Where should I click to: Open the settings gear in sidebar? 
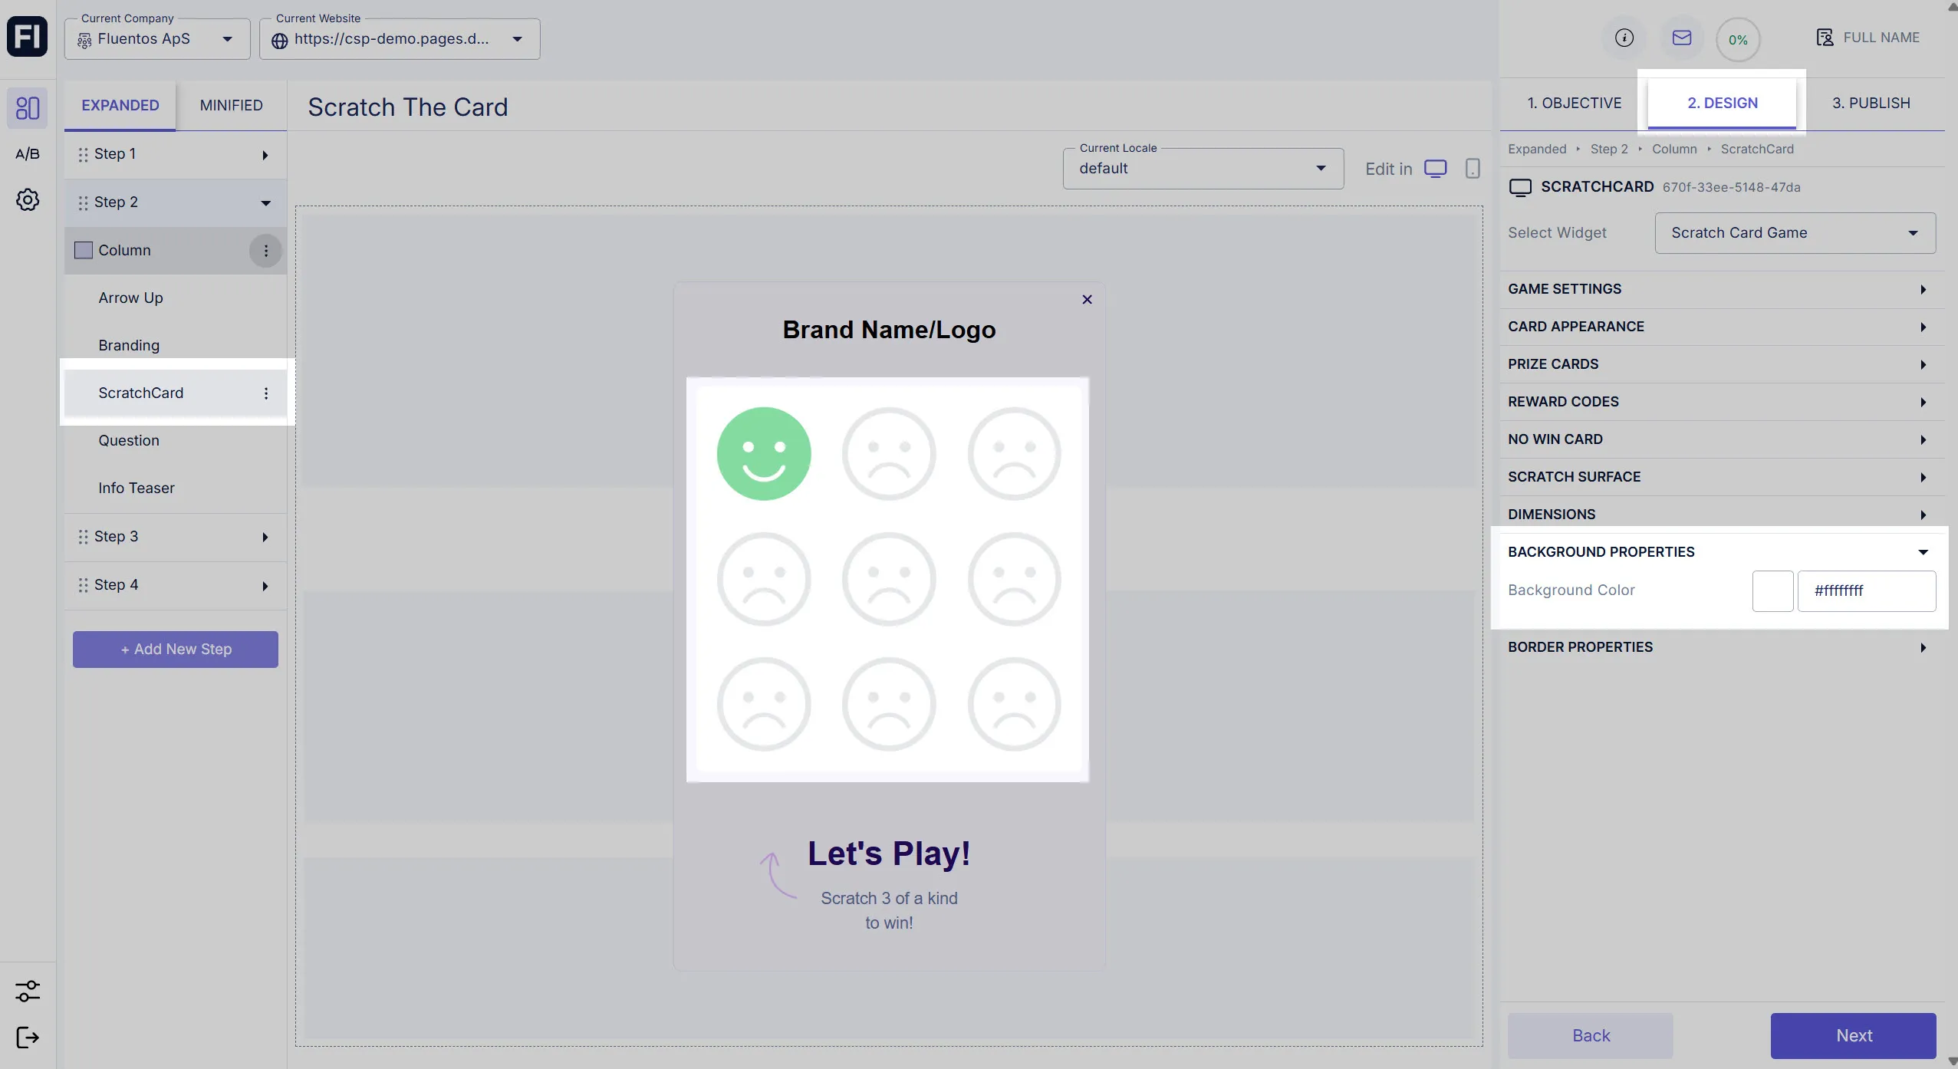pos(28,200)
